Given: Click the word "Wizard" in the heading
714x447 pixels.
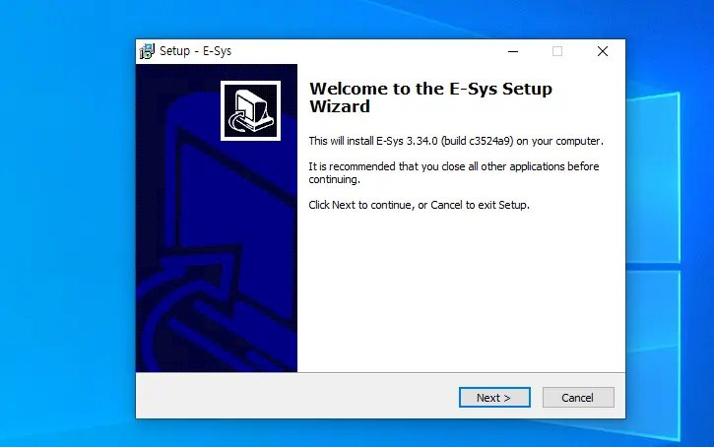Looking at the screenshot, I should click(x=340, y=106).
